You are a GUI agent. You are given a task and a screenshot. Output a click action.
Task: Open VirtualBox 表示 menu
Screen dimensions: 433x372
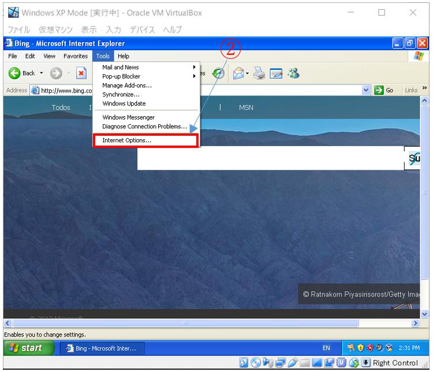pos(89,29)
